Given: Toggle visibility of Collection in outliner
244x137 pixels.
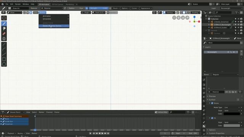Looking at the screenshot, I should point(238,19).
